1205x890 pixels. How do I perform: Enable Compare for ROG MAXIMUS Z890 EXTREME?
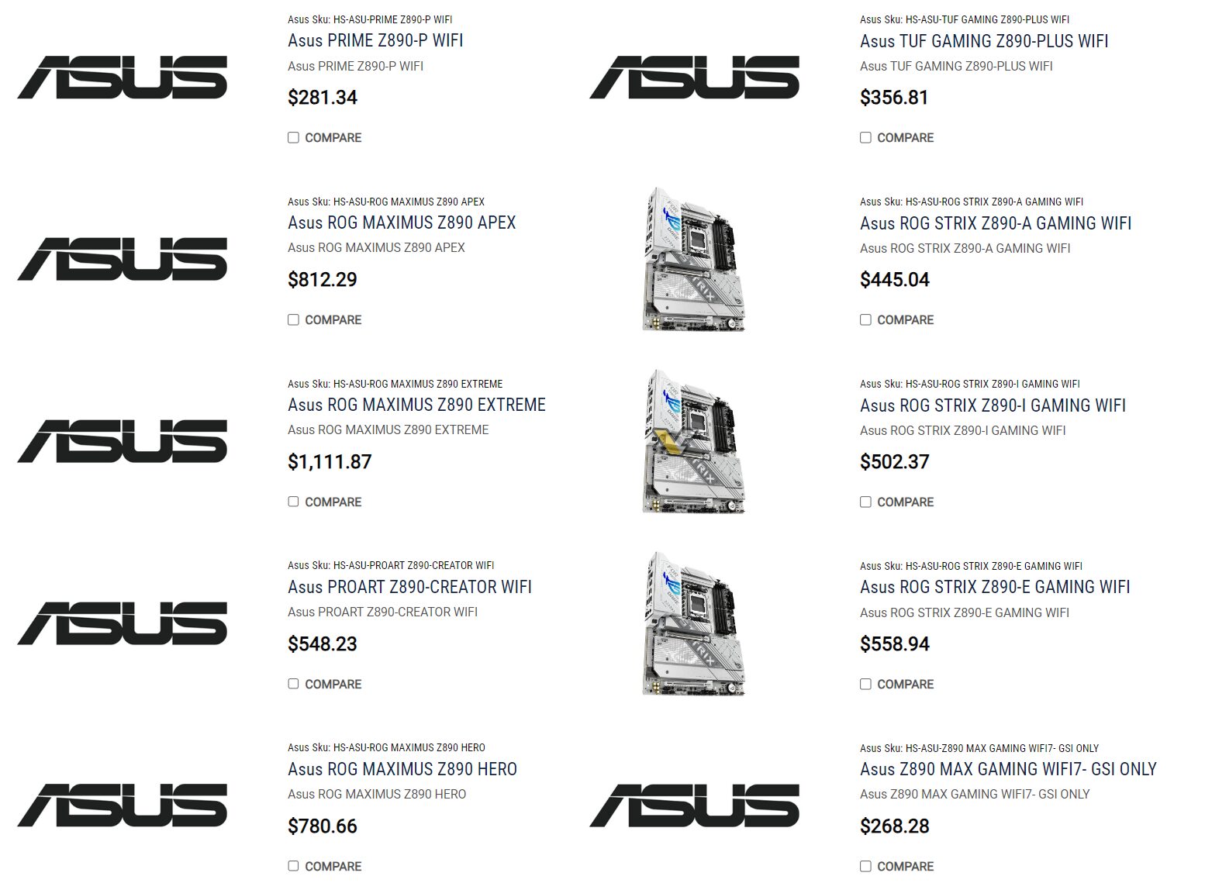pos(293,502)
